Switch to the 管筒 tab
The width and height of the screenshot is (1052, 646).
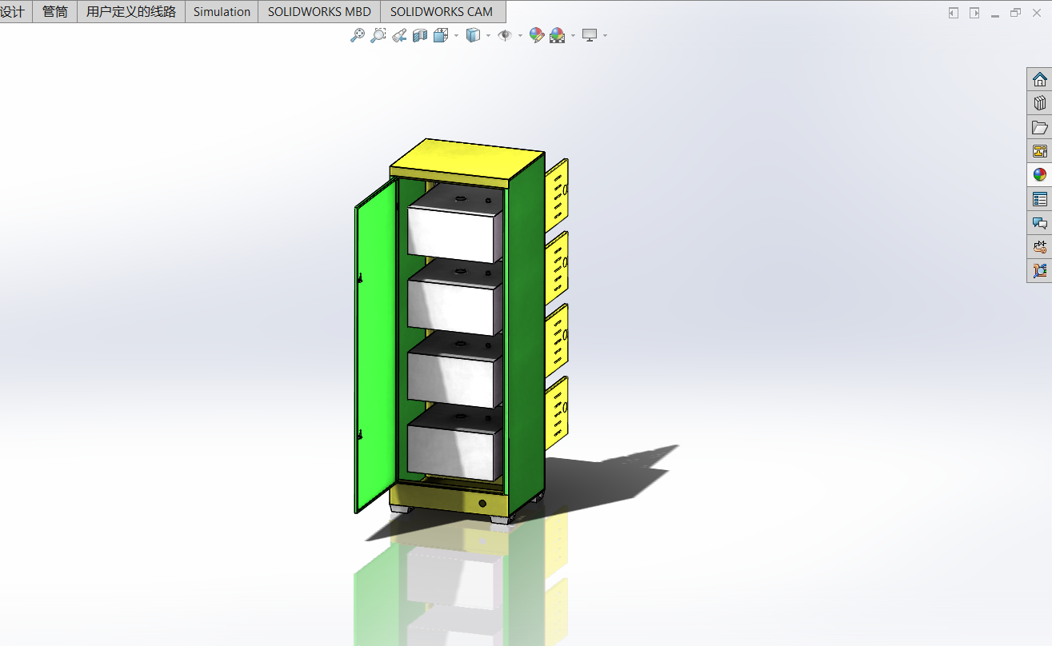pyautogui.click(x=54, y=11)
